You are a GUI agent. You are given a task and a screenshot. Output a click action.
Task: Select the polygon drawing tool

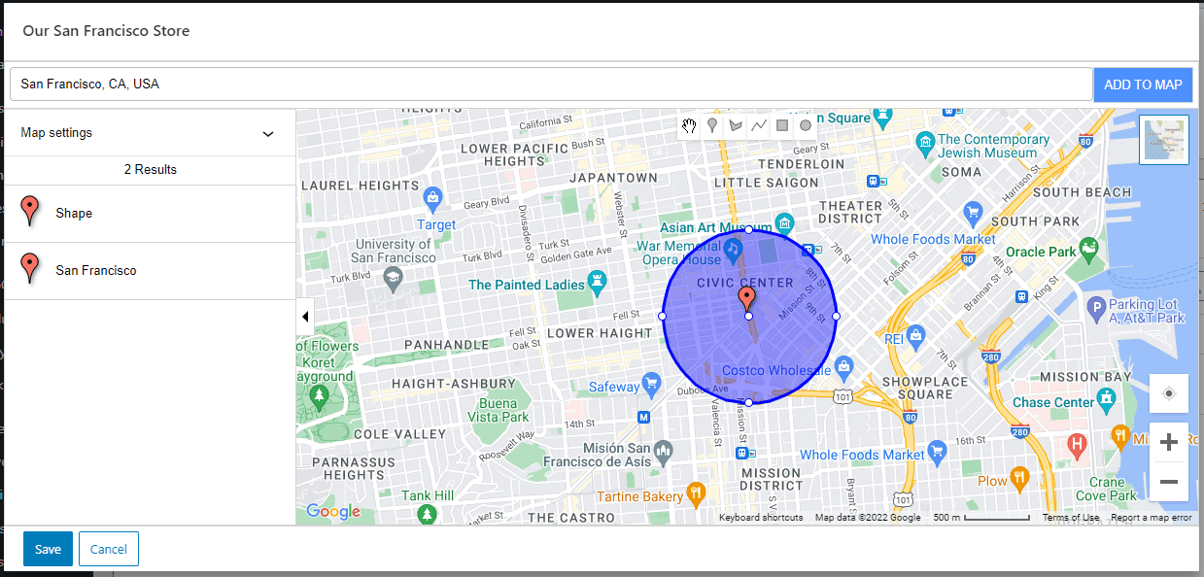(736, 125)
